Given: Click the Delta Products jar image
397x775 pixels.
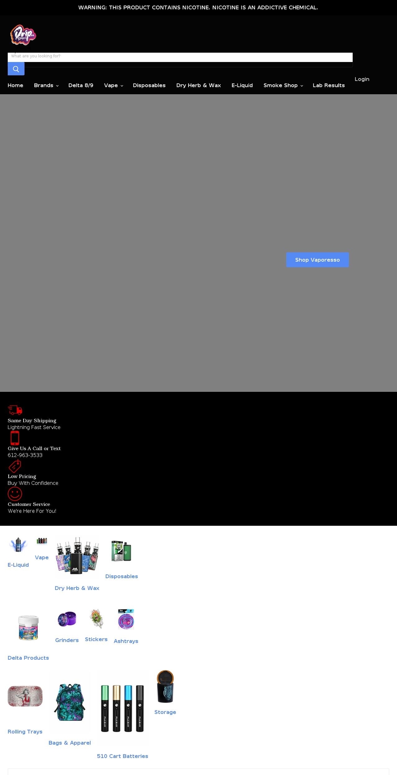Looking at the screenshot, I should point(28,627).
